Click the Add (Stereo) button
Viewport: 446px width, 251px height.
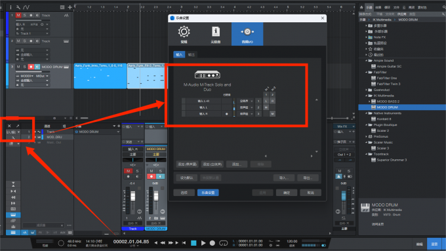[x=213, y=164]
